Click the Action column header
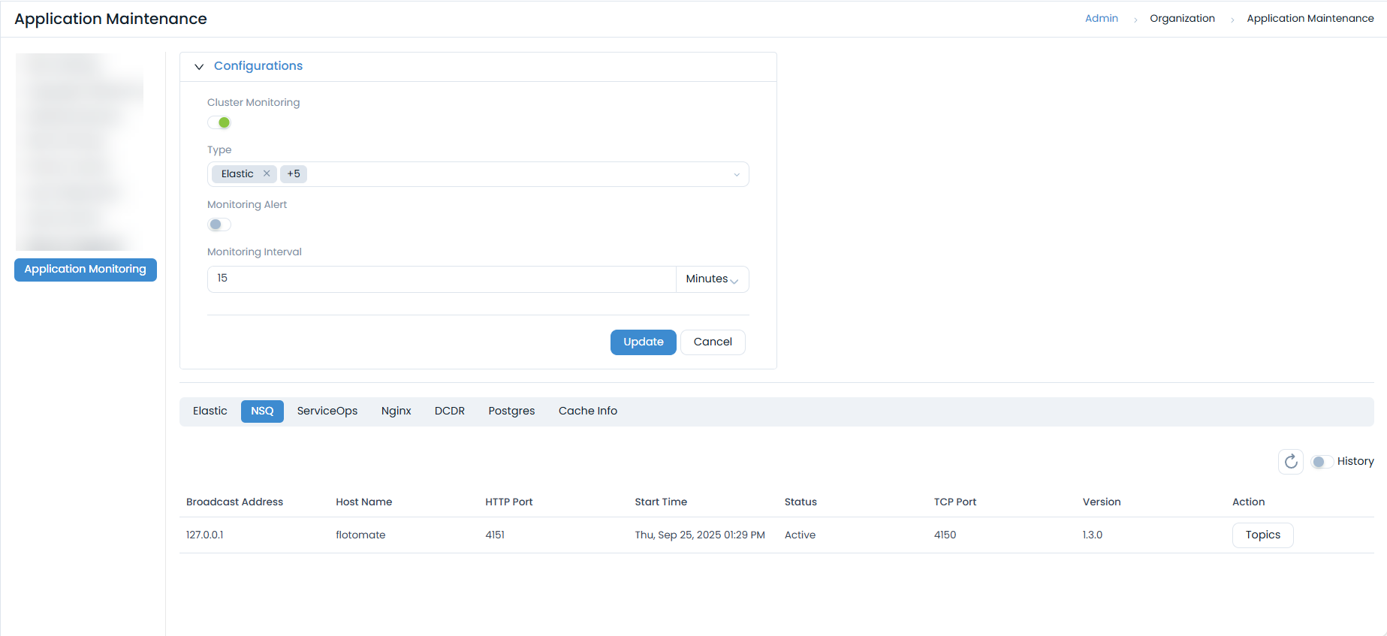1387x636 pixels. tap(1248, 502)
